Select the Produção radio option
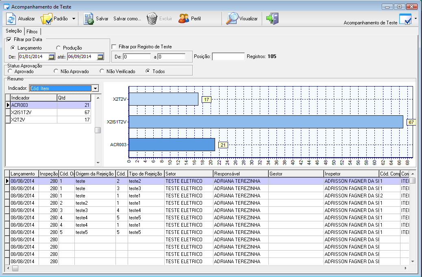This screenshot has height=277, width=422. 59,48
